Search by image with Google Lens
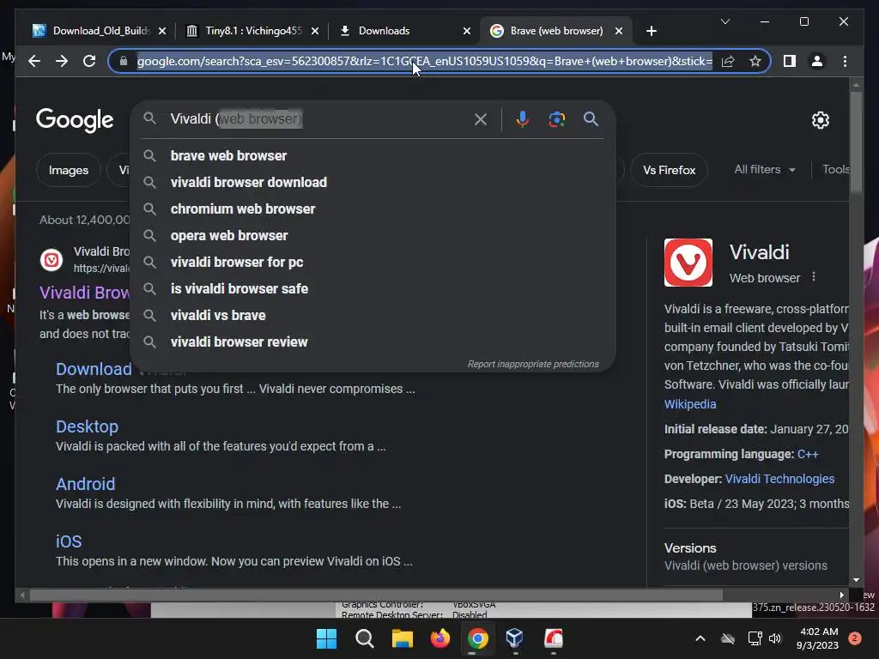The height and width of the screenshot is (659, 879). click(556, 119)
